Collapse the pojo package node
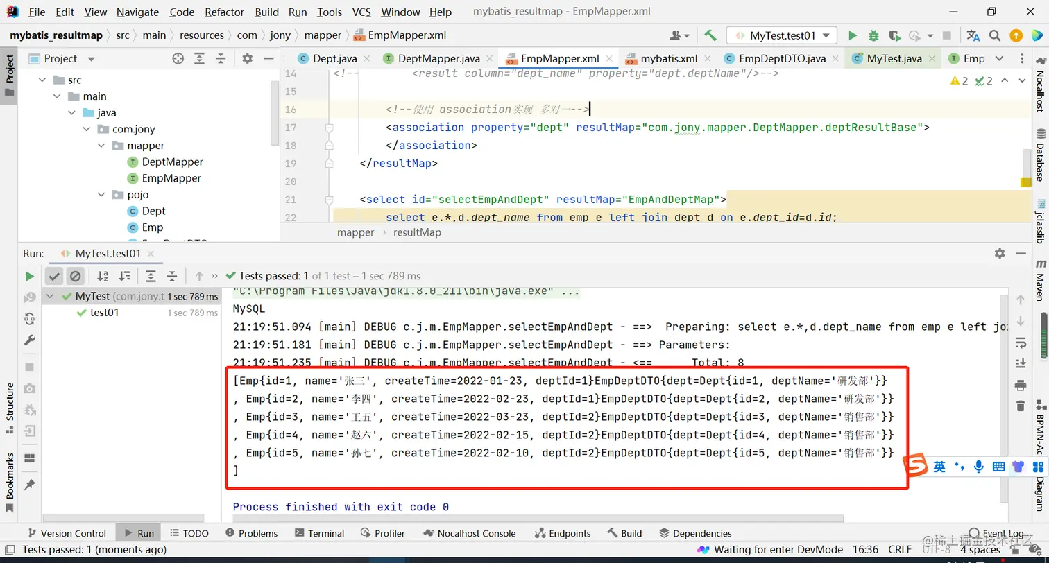 101,195
